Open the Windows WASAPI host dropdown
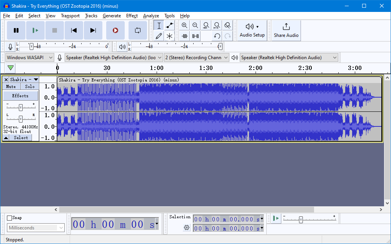The width and height of the screenshot is (391, 244). point(30,58)
